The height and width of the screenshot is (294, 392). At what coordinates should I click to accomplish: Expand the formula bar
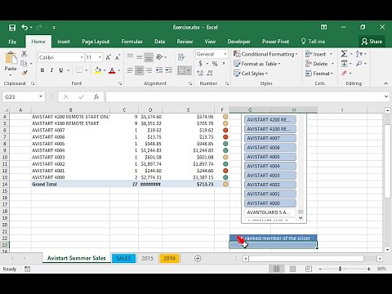click(x=386, y=96)
